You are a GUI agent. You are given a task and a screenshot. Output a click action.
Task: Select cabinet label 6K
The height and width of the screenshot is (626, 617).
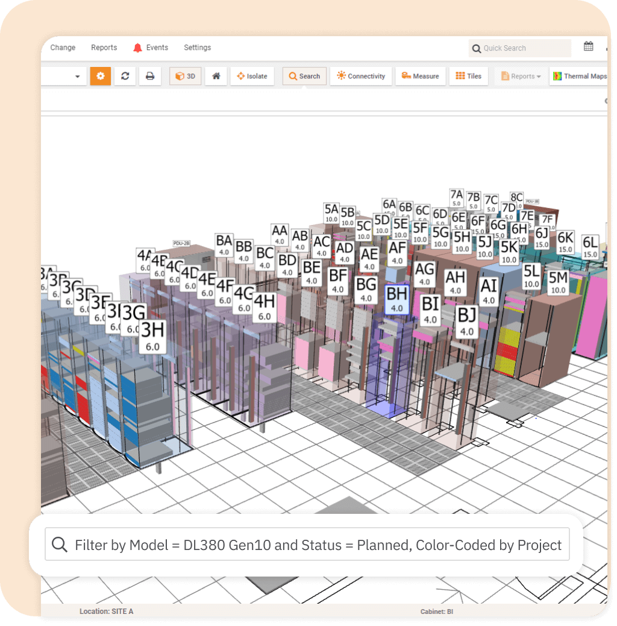click(565, 242)
